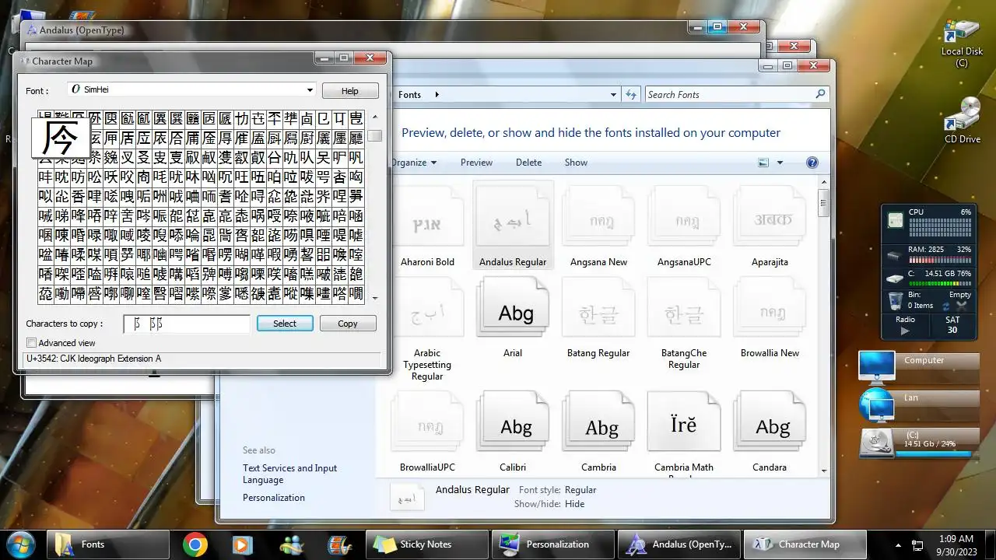
Task: Show hidden tray icons arrow
Action: (899, 544)
